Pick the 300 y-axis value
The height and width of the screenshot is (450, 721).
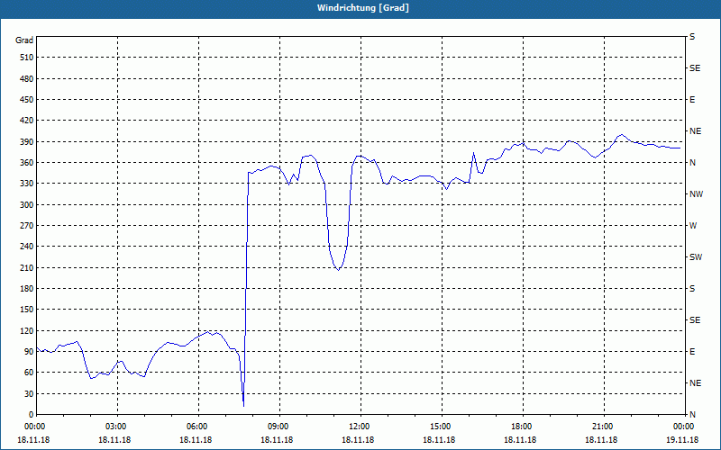[x=27, y=205]
